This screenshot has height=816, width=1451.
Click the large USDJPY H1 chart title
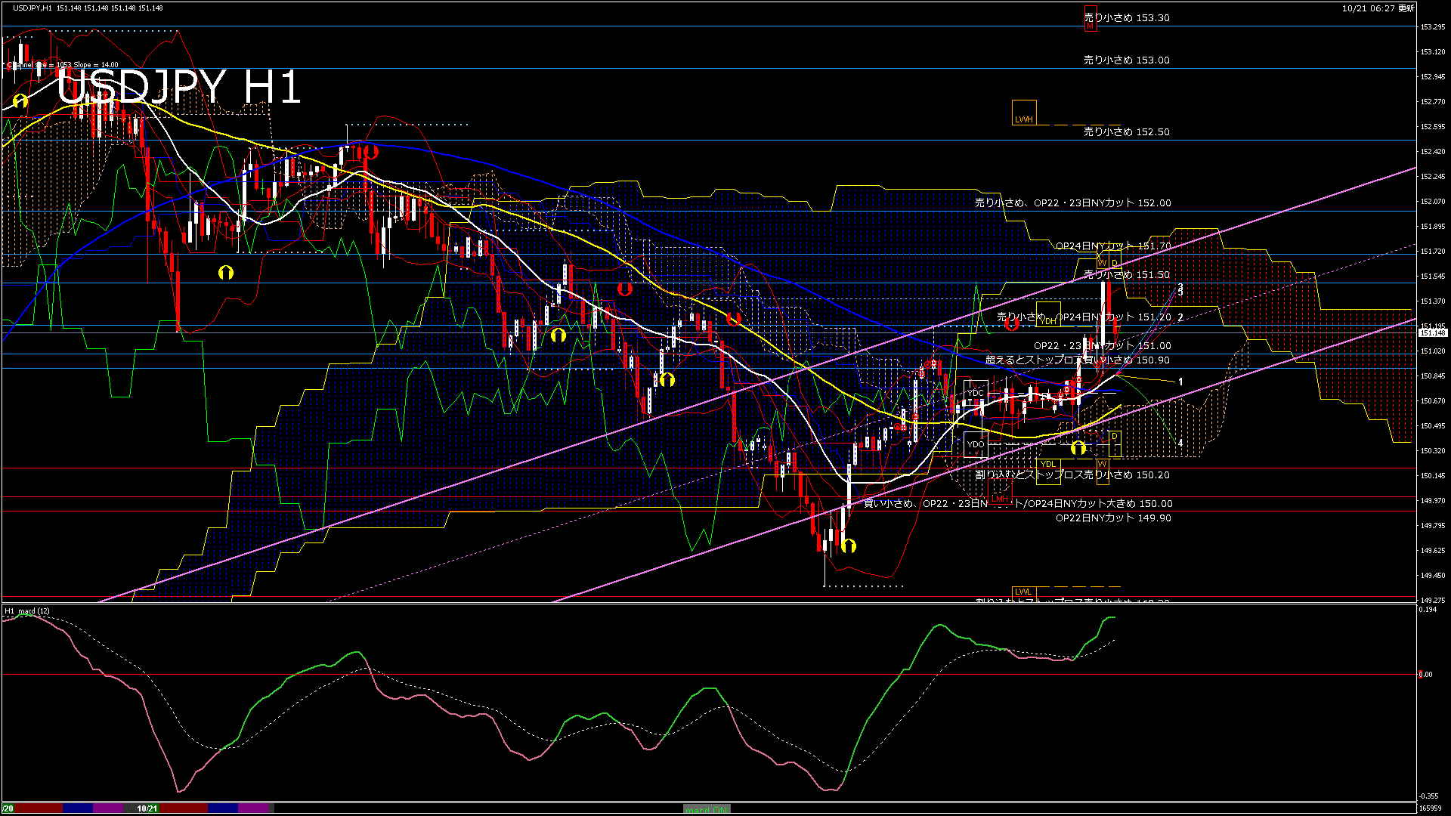[178, 87]
